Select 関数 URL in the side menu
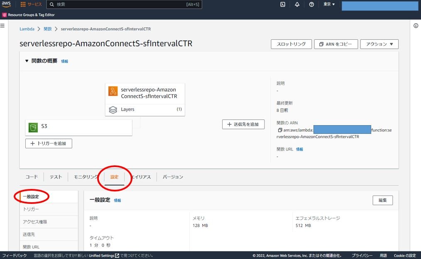 click(x=49, y=247)
